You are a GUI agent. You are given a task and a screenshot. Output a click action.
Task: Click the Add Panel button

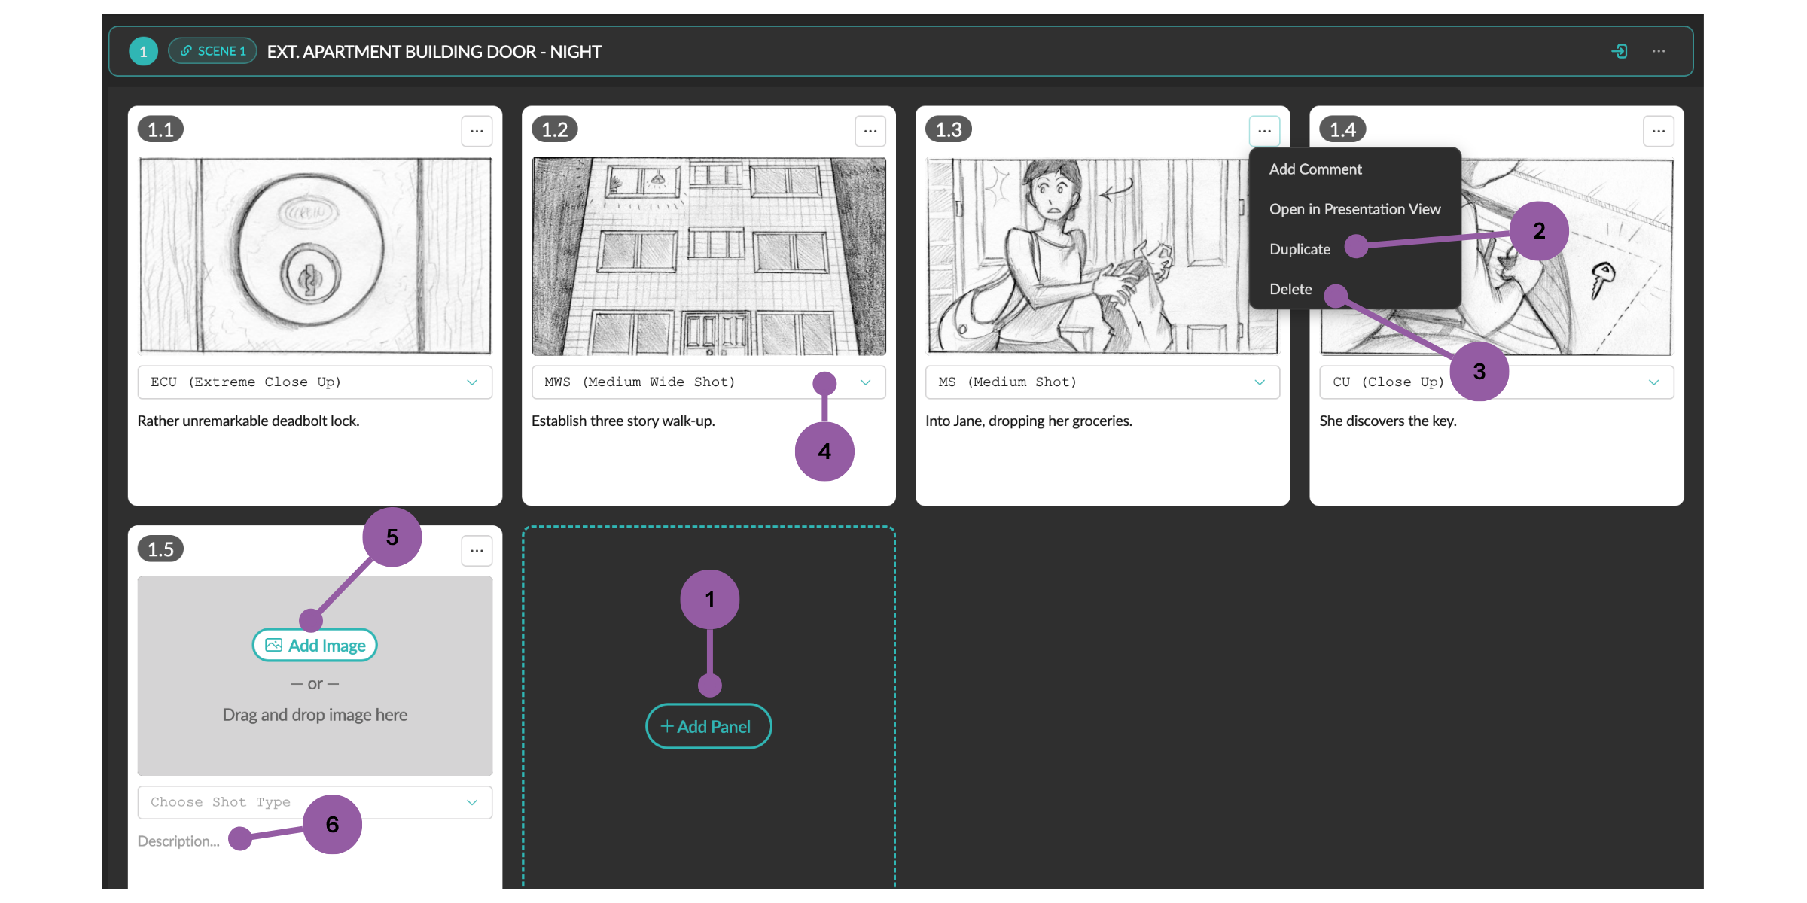tap(708, 727)
